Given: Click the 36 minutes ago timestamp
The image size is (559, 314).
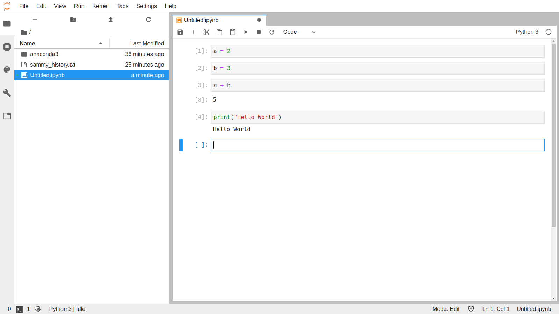Looking at the screenshot, I should click(145, 54).
